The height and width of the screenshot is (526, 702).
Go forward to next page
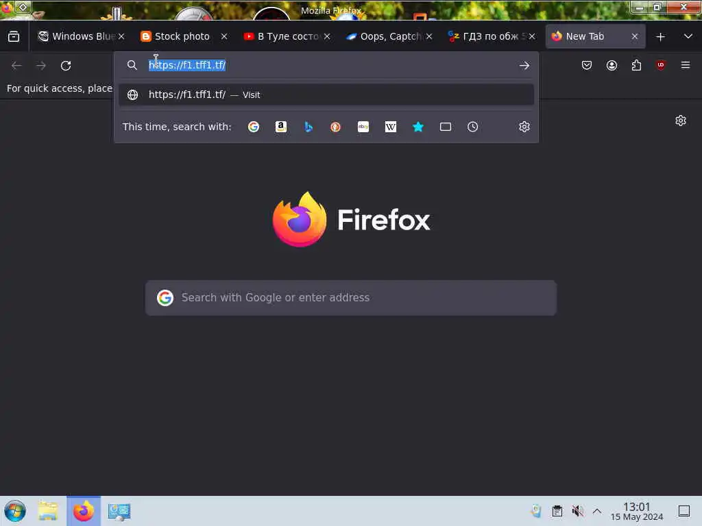(x=41, y=66)
